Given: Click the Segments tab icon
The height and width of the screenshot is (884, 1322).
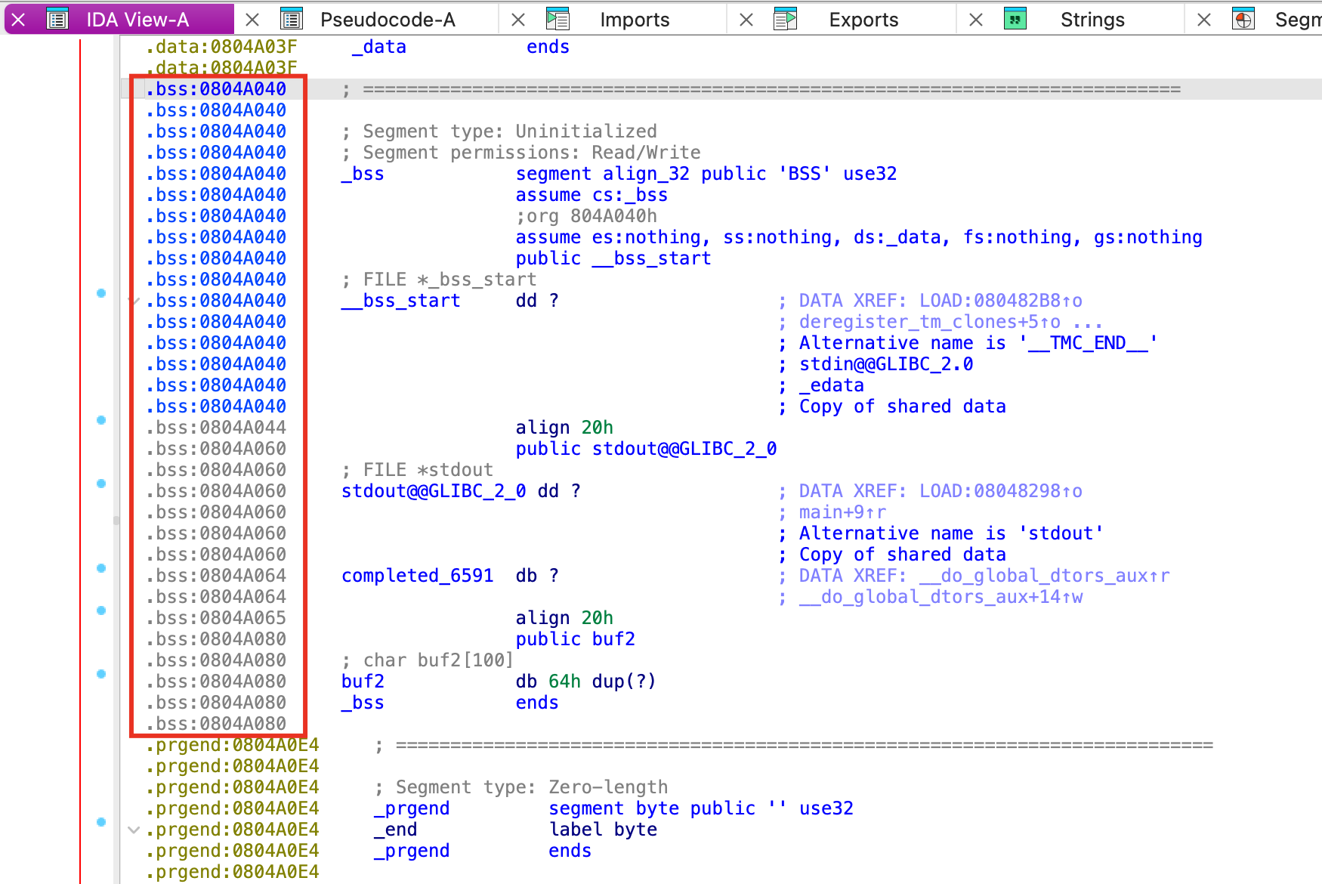Looking at the screenshot, I should point(1243,20).
